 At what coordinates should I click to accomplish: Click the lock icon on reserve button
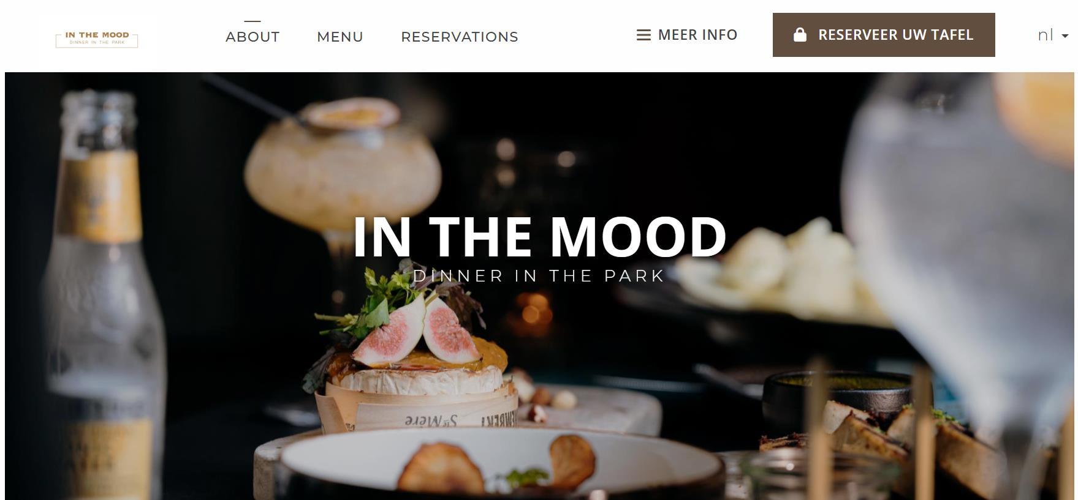[x=800, y=34]
